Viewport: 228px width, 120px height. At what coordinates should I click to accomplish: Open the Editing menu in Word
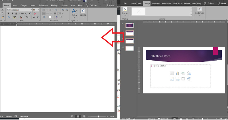83,13
